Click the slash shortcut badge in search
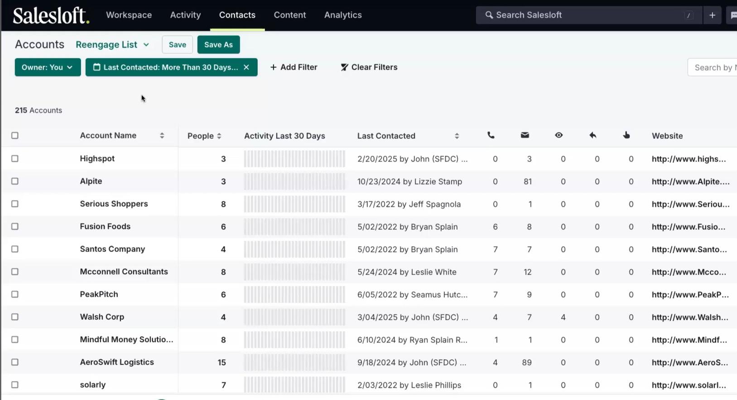Viewport: 737px width, 400px height. (689, 15)
